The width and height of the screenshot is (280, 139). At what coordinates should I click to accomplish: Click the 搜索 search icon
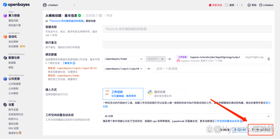point(227,5)
